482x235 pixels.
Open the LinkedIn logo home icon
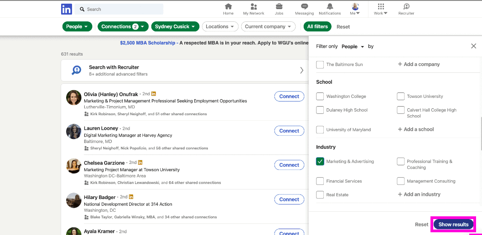(x=67, y=9)
